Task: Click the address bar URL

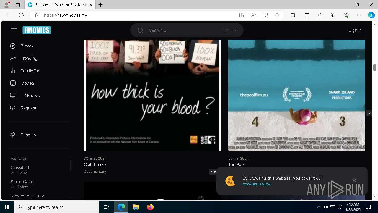Action: pos(65,15)
